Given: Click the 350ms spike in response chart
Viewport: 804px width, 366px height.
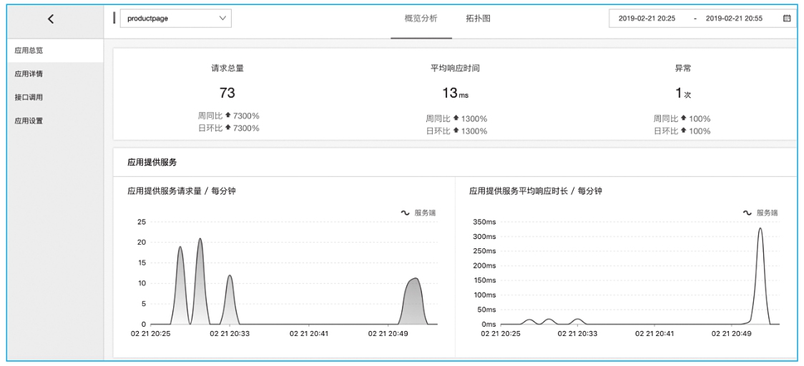Looking at the screenshot, I should [760, 230].
